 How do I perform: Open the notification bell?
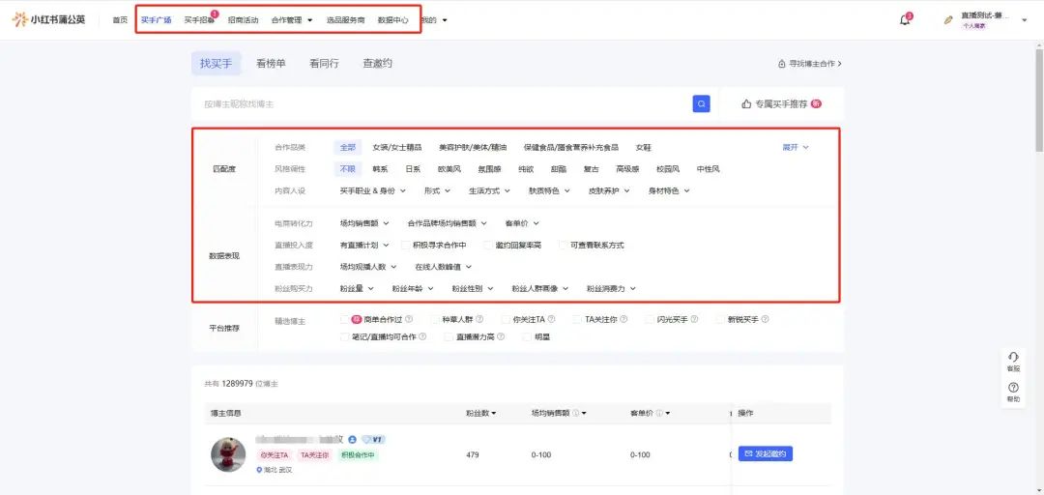904,20
